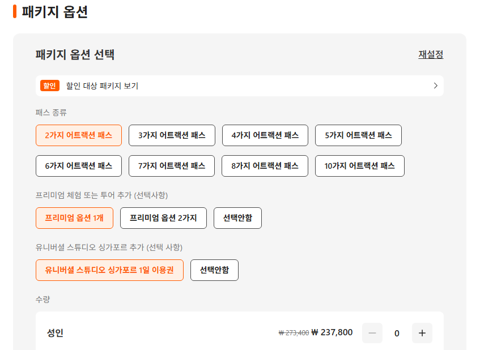Select 선택안함 under Universal Studios add-on

pos(214,270)
